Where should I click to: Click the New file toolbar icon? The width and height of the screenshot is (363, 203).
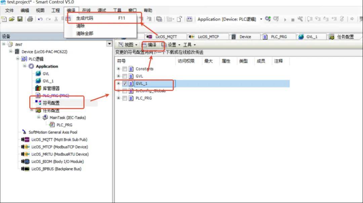pos(4,19)
